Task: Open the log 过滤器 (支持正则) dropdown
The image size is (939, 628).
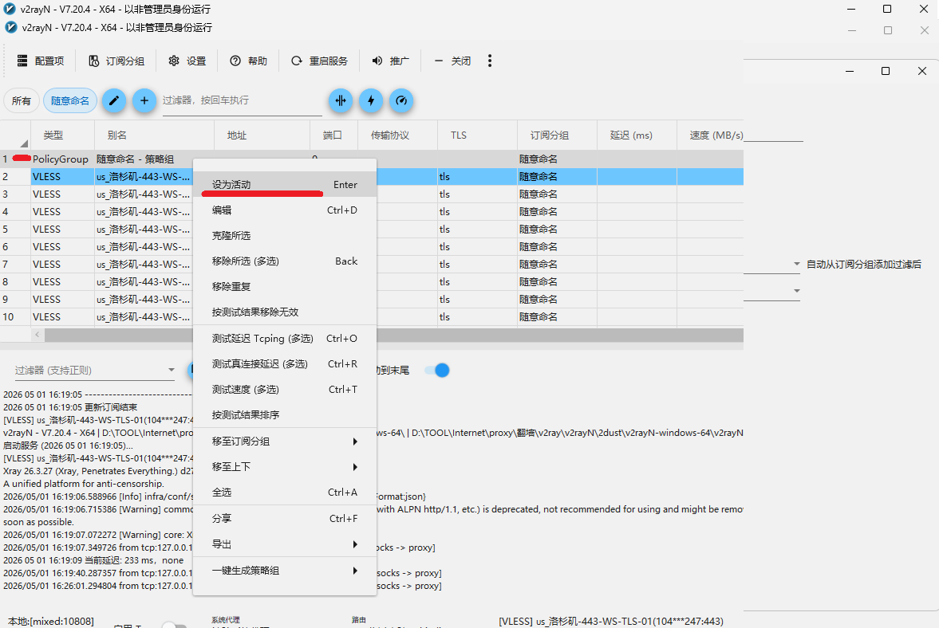Action: click(x=95, y=371)
